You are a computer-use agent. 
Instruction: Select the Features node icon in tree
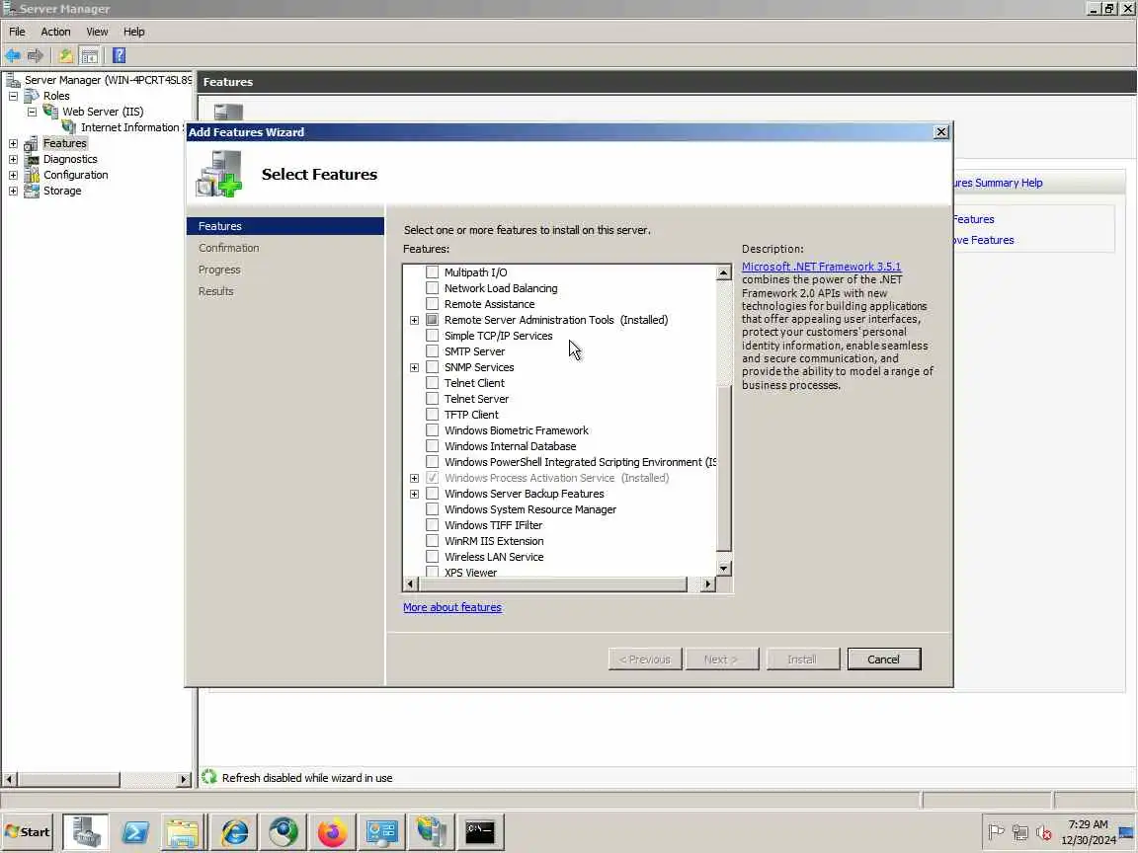click(x=32, y=143)
